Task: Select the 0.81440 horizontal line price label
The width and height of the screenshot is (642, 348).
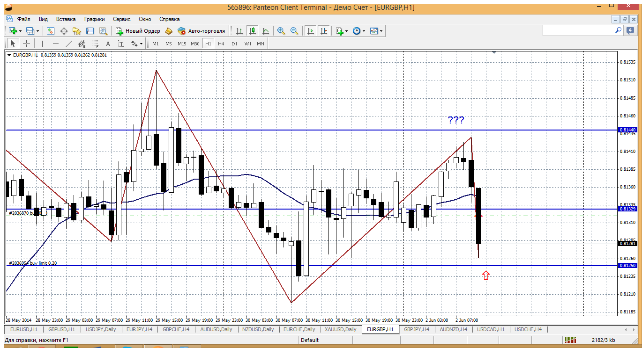Action: coord(627,130)
